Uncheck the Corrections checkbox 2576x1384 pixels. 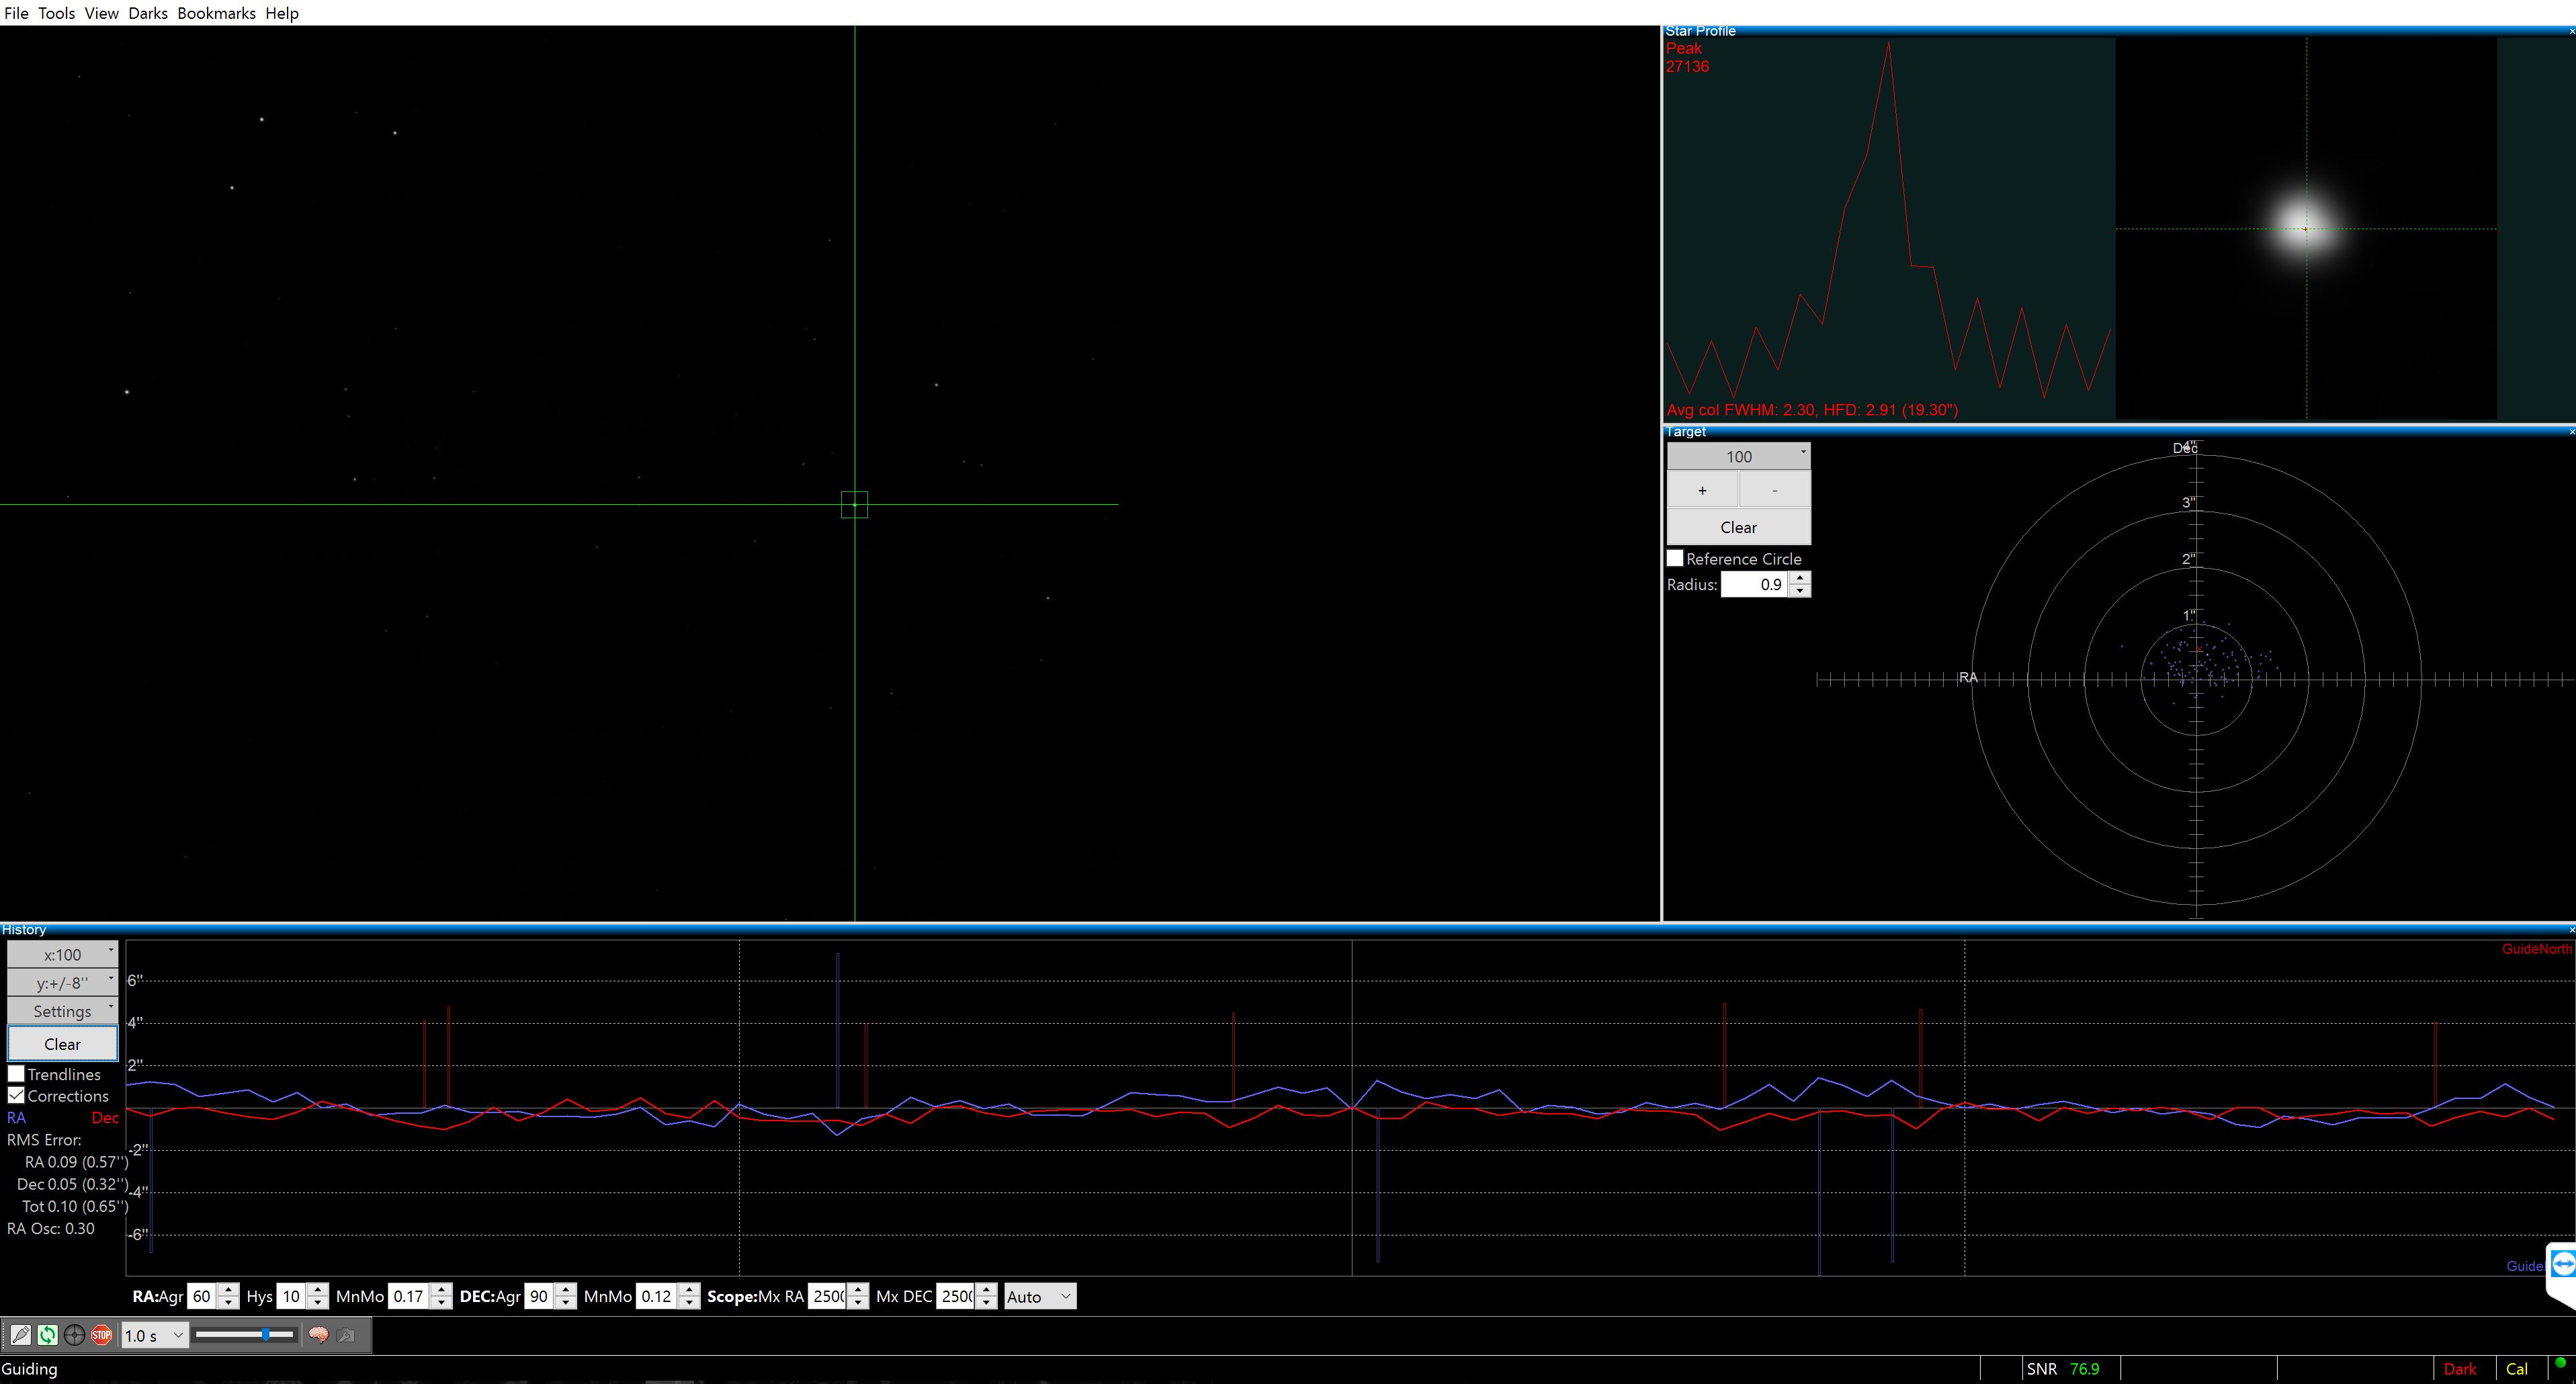[17, 1095]
